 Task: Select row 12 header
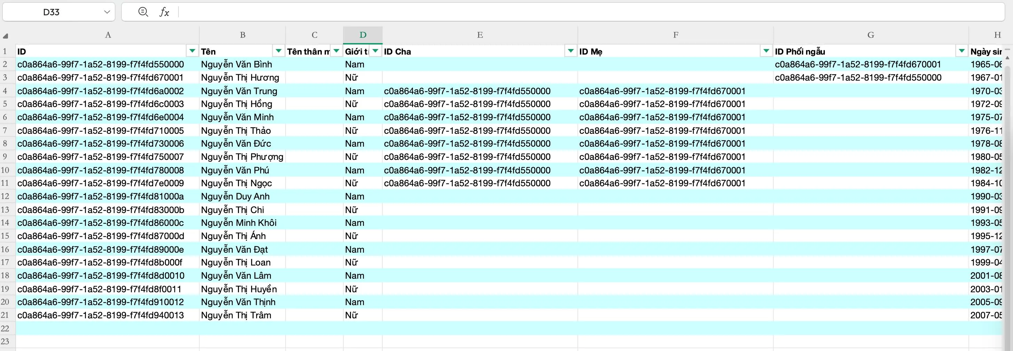point(5,196)
